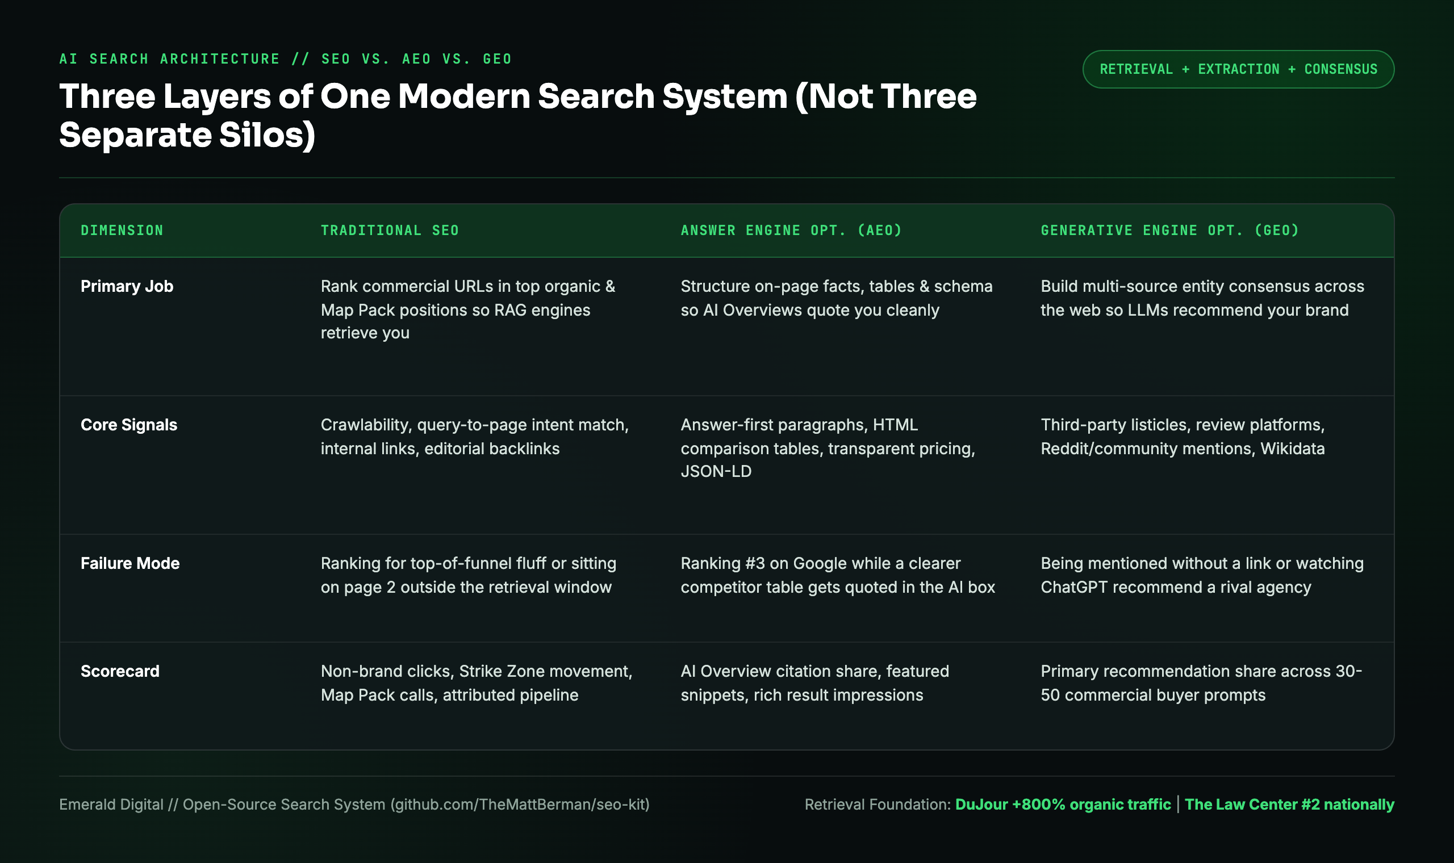The width and height of the screenshot is (1454, 863).
Task: Click the cell 'Ranking #3 on Google while a clearer'
Action: (838, 575)
